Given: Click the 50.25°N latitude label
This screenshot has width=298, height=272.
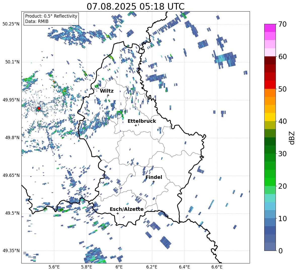Looking at the screenshot, I should point(11,24).
